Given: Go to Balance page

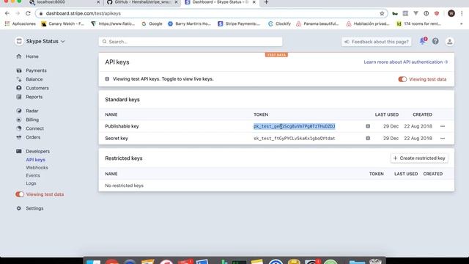Looking at the screenshot, I should click(x=34, y=79).
